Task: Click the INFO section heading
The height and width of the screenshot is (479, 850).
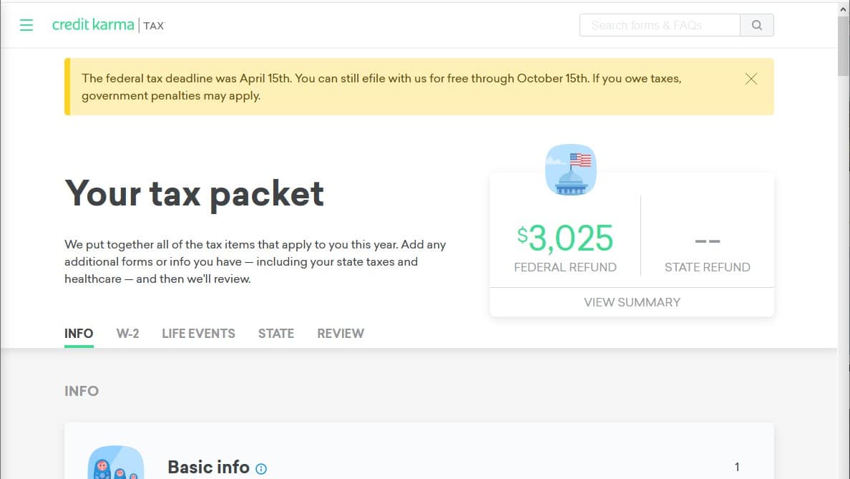Action: pyautogui.click(x=82, y=391)
